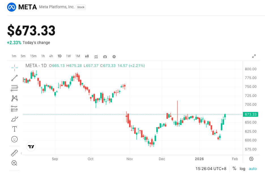
Task: Pick the text annotation tool
Action: (x=14, y=129)
